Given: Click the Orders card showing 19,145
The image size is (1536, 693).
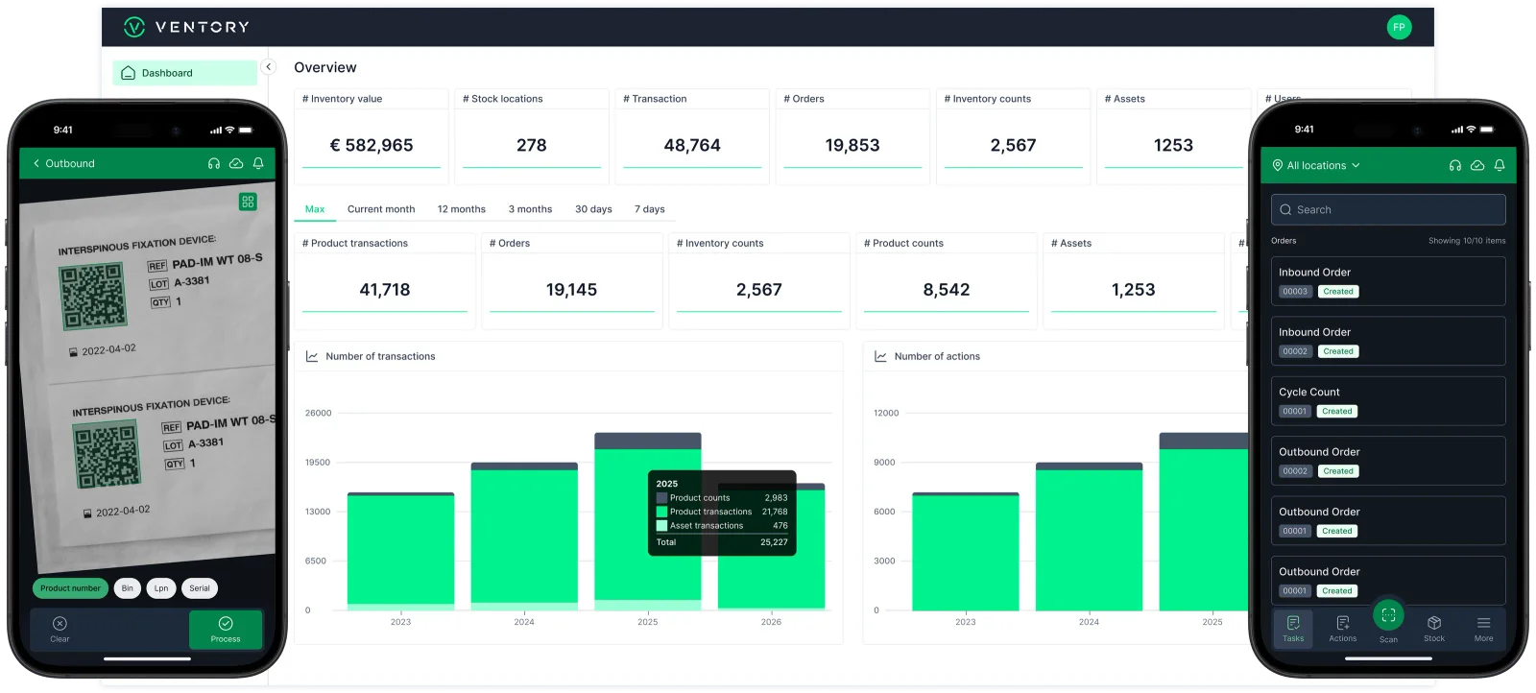Looking at the screenshot, I should tap(572, 281).
